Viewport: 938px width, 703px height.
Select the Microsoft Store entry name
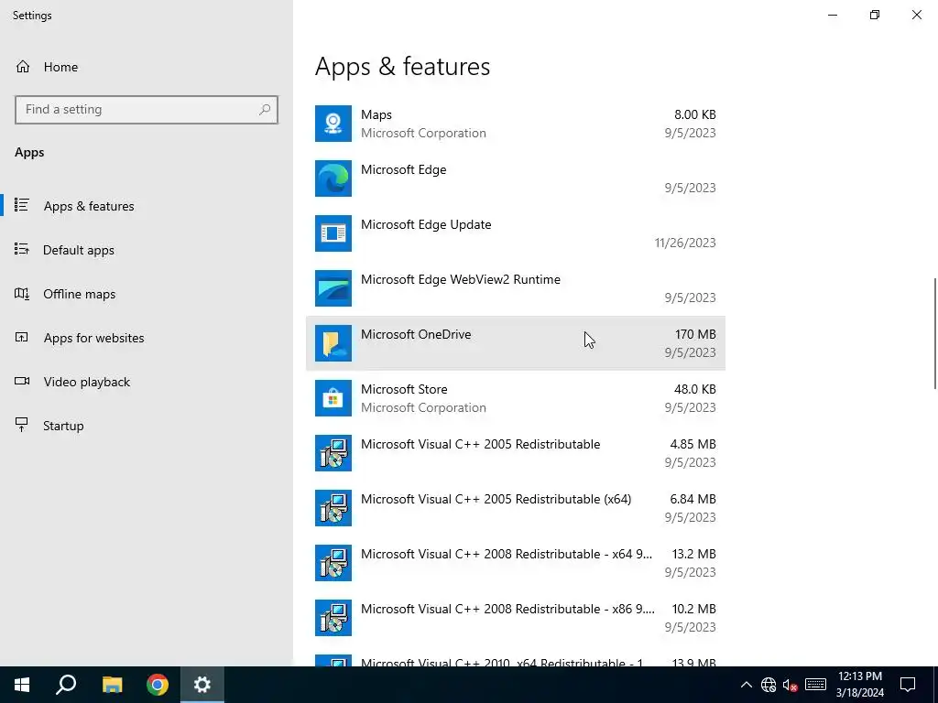(404, 389)
